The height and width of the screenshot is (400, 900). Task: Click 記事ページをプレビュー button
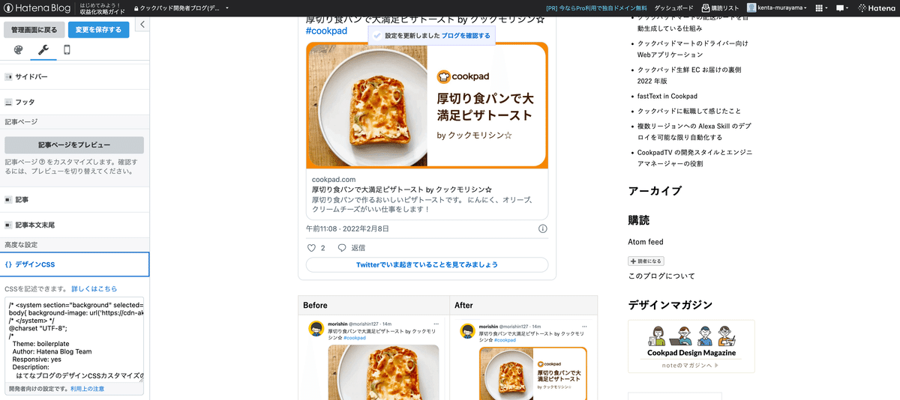tap(74, 145)
